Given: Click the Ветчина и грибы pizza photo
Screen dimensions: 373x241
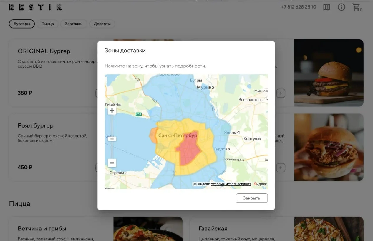Looking at the screenshot, I should click(148, 229).
